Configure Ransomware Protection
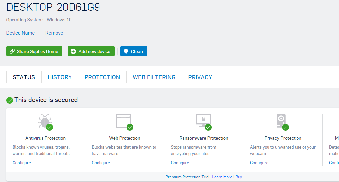339x182 pixels. pos(180,163)
